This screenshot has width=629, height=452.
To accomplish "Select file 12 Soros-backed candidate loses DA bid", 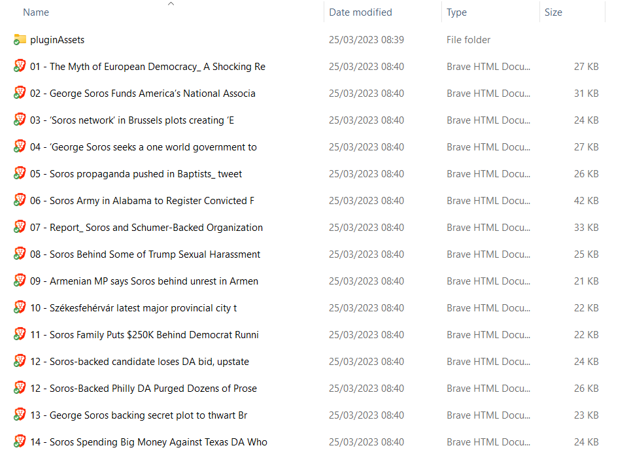I will (x=139, y=362).
